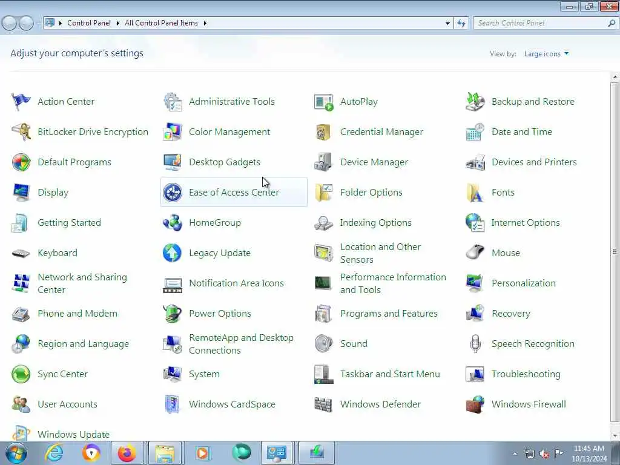Open the Fonts folder icon
The height and width of the screenshot is (465, 620).
pyautogui.click(x=475, y=193)
